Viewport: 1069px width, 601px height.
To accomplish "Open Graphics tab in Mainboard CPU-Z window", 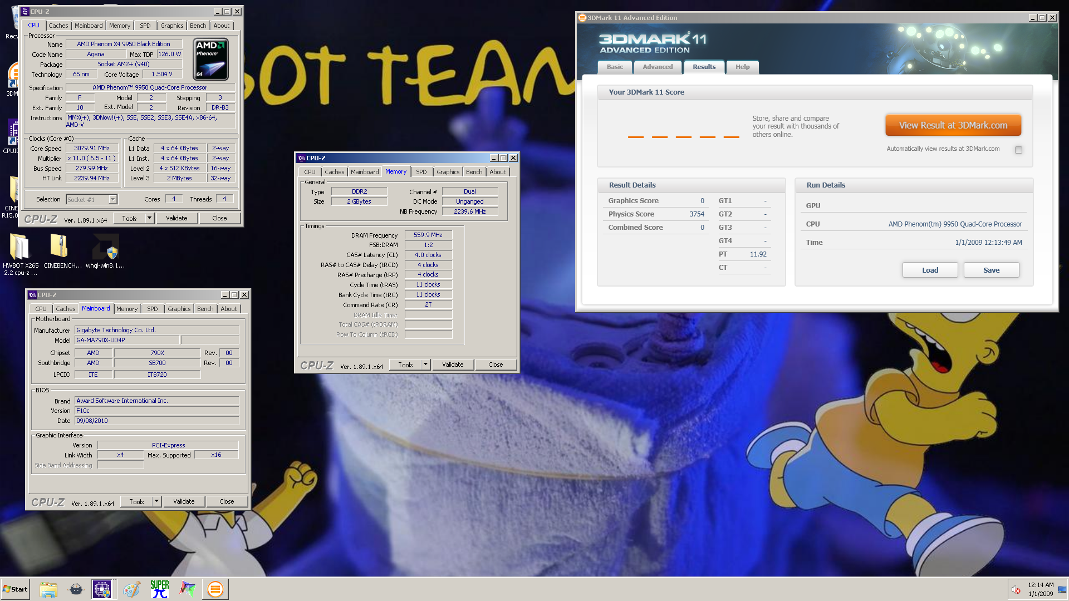I will [179, 309].
